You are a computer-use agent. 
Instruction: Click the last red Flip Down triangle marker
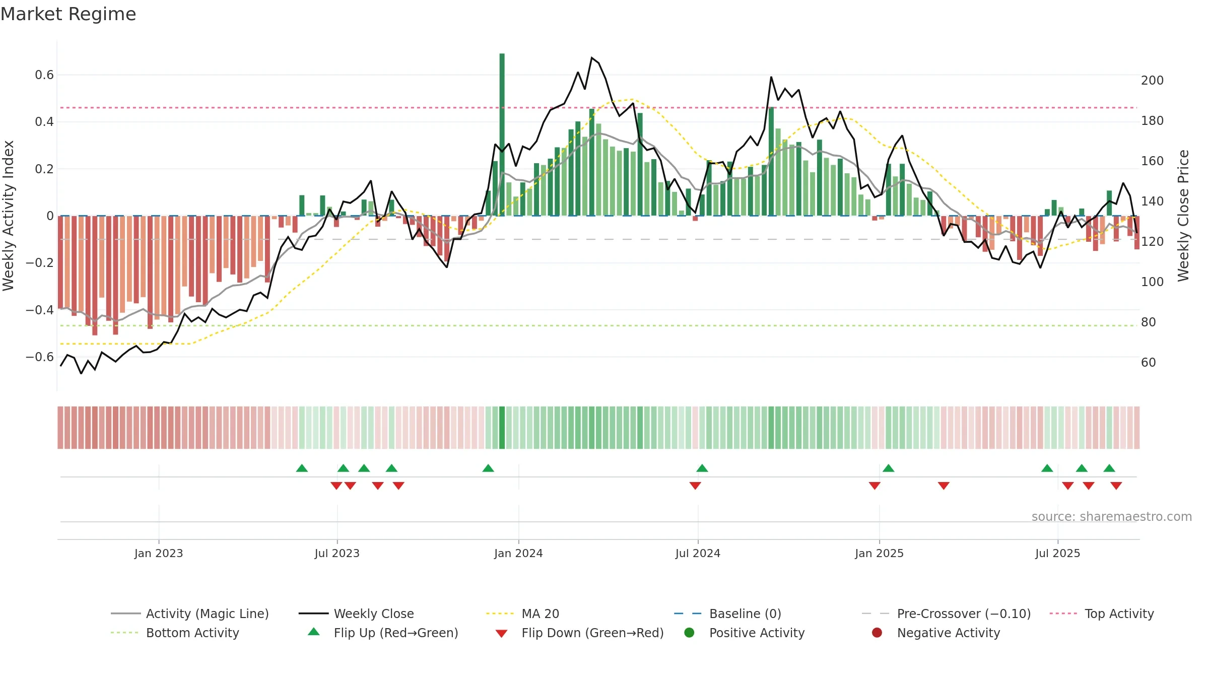(1116, 486)
